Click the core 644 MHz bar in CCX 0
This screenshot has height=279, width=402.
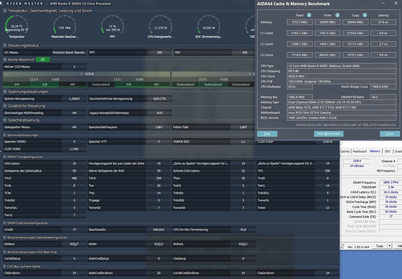point(17,84)
